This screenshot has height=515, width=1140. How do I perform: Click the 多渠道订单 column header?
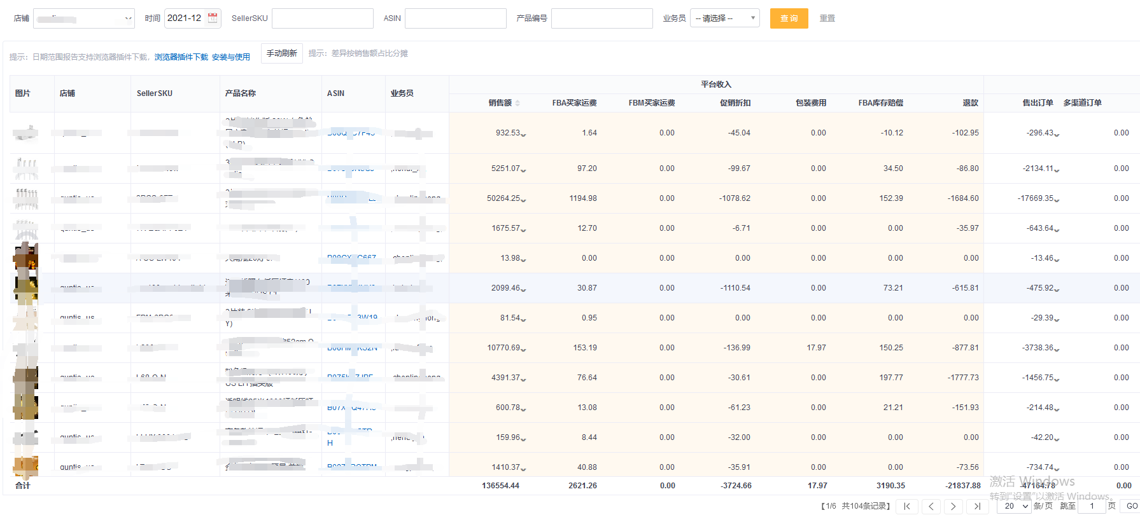point(1083,103)
